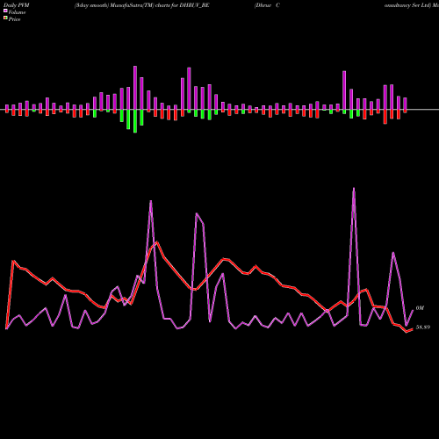Click the 58.89 price value label
This screenshot has width=439, height=439.
point(423,327)
